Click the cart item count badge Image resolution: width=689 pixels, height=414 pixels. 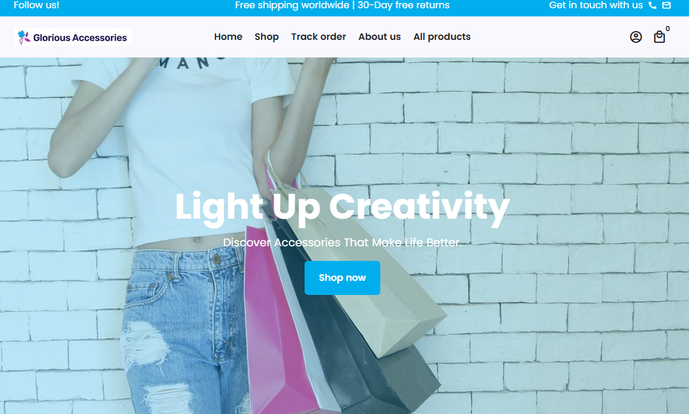click(667, 29)
